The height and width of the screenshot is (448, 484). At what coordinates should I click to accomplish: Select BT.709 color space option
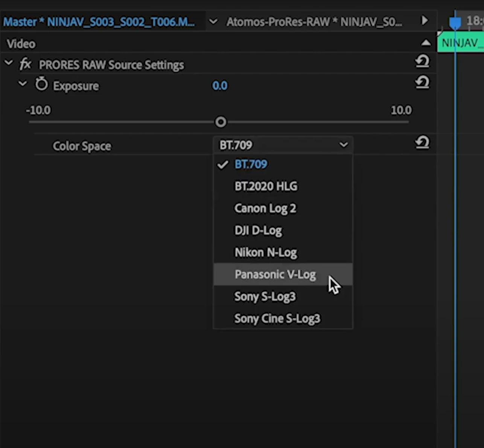283,164
